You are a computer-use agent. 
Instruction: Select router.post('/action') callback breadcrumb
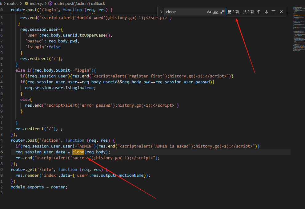[x=79, y=3]
